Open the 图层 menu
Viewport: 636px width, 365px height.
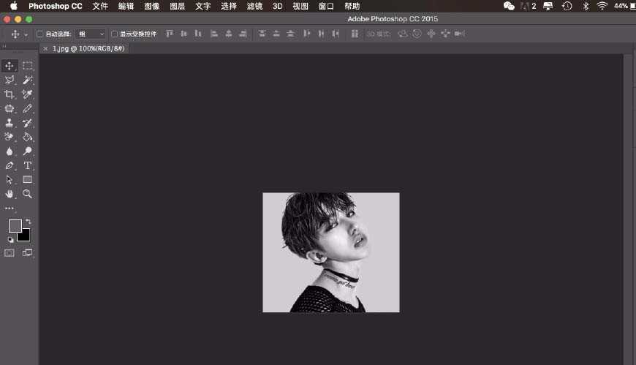pyautogui.click(x=177, y=6)
